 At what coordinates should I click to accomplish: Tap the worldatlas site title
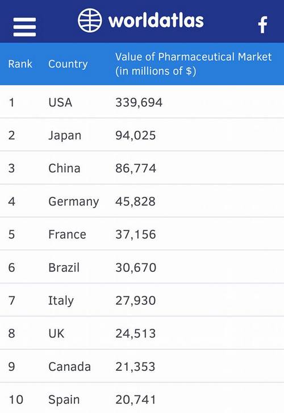click(156, 21)
